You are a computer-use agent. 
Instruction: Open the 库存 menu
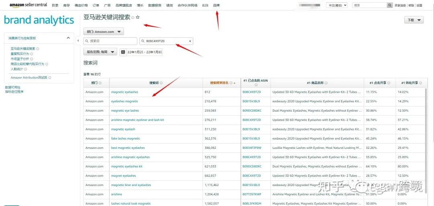(x=66, y=5)
